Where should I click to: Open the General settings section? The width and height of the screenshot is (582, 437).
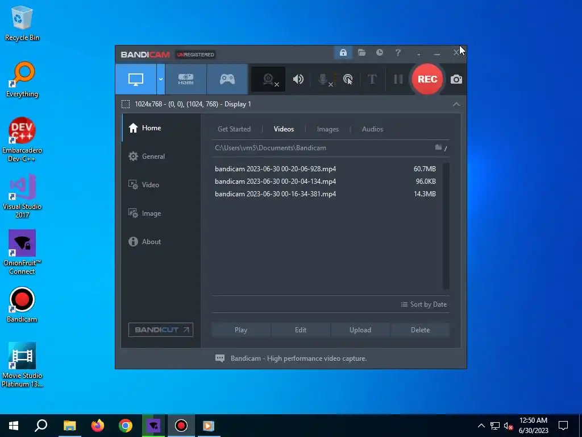(x=161, y=156)
